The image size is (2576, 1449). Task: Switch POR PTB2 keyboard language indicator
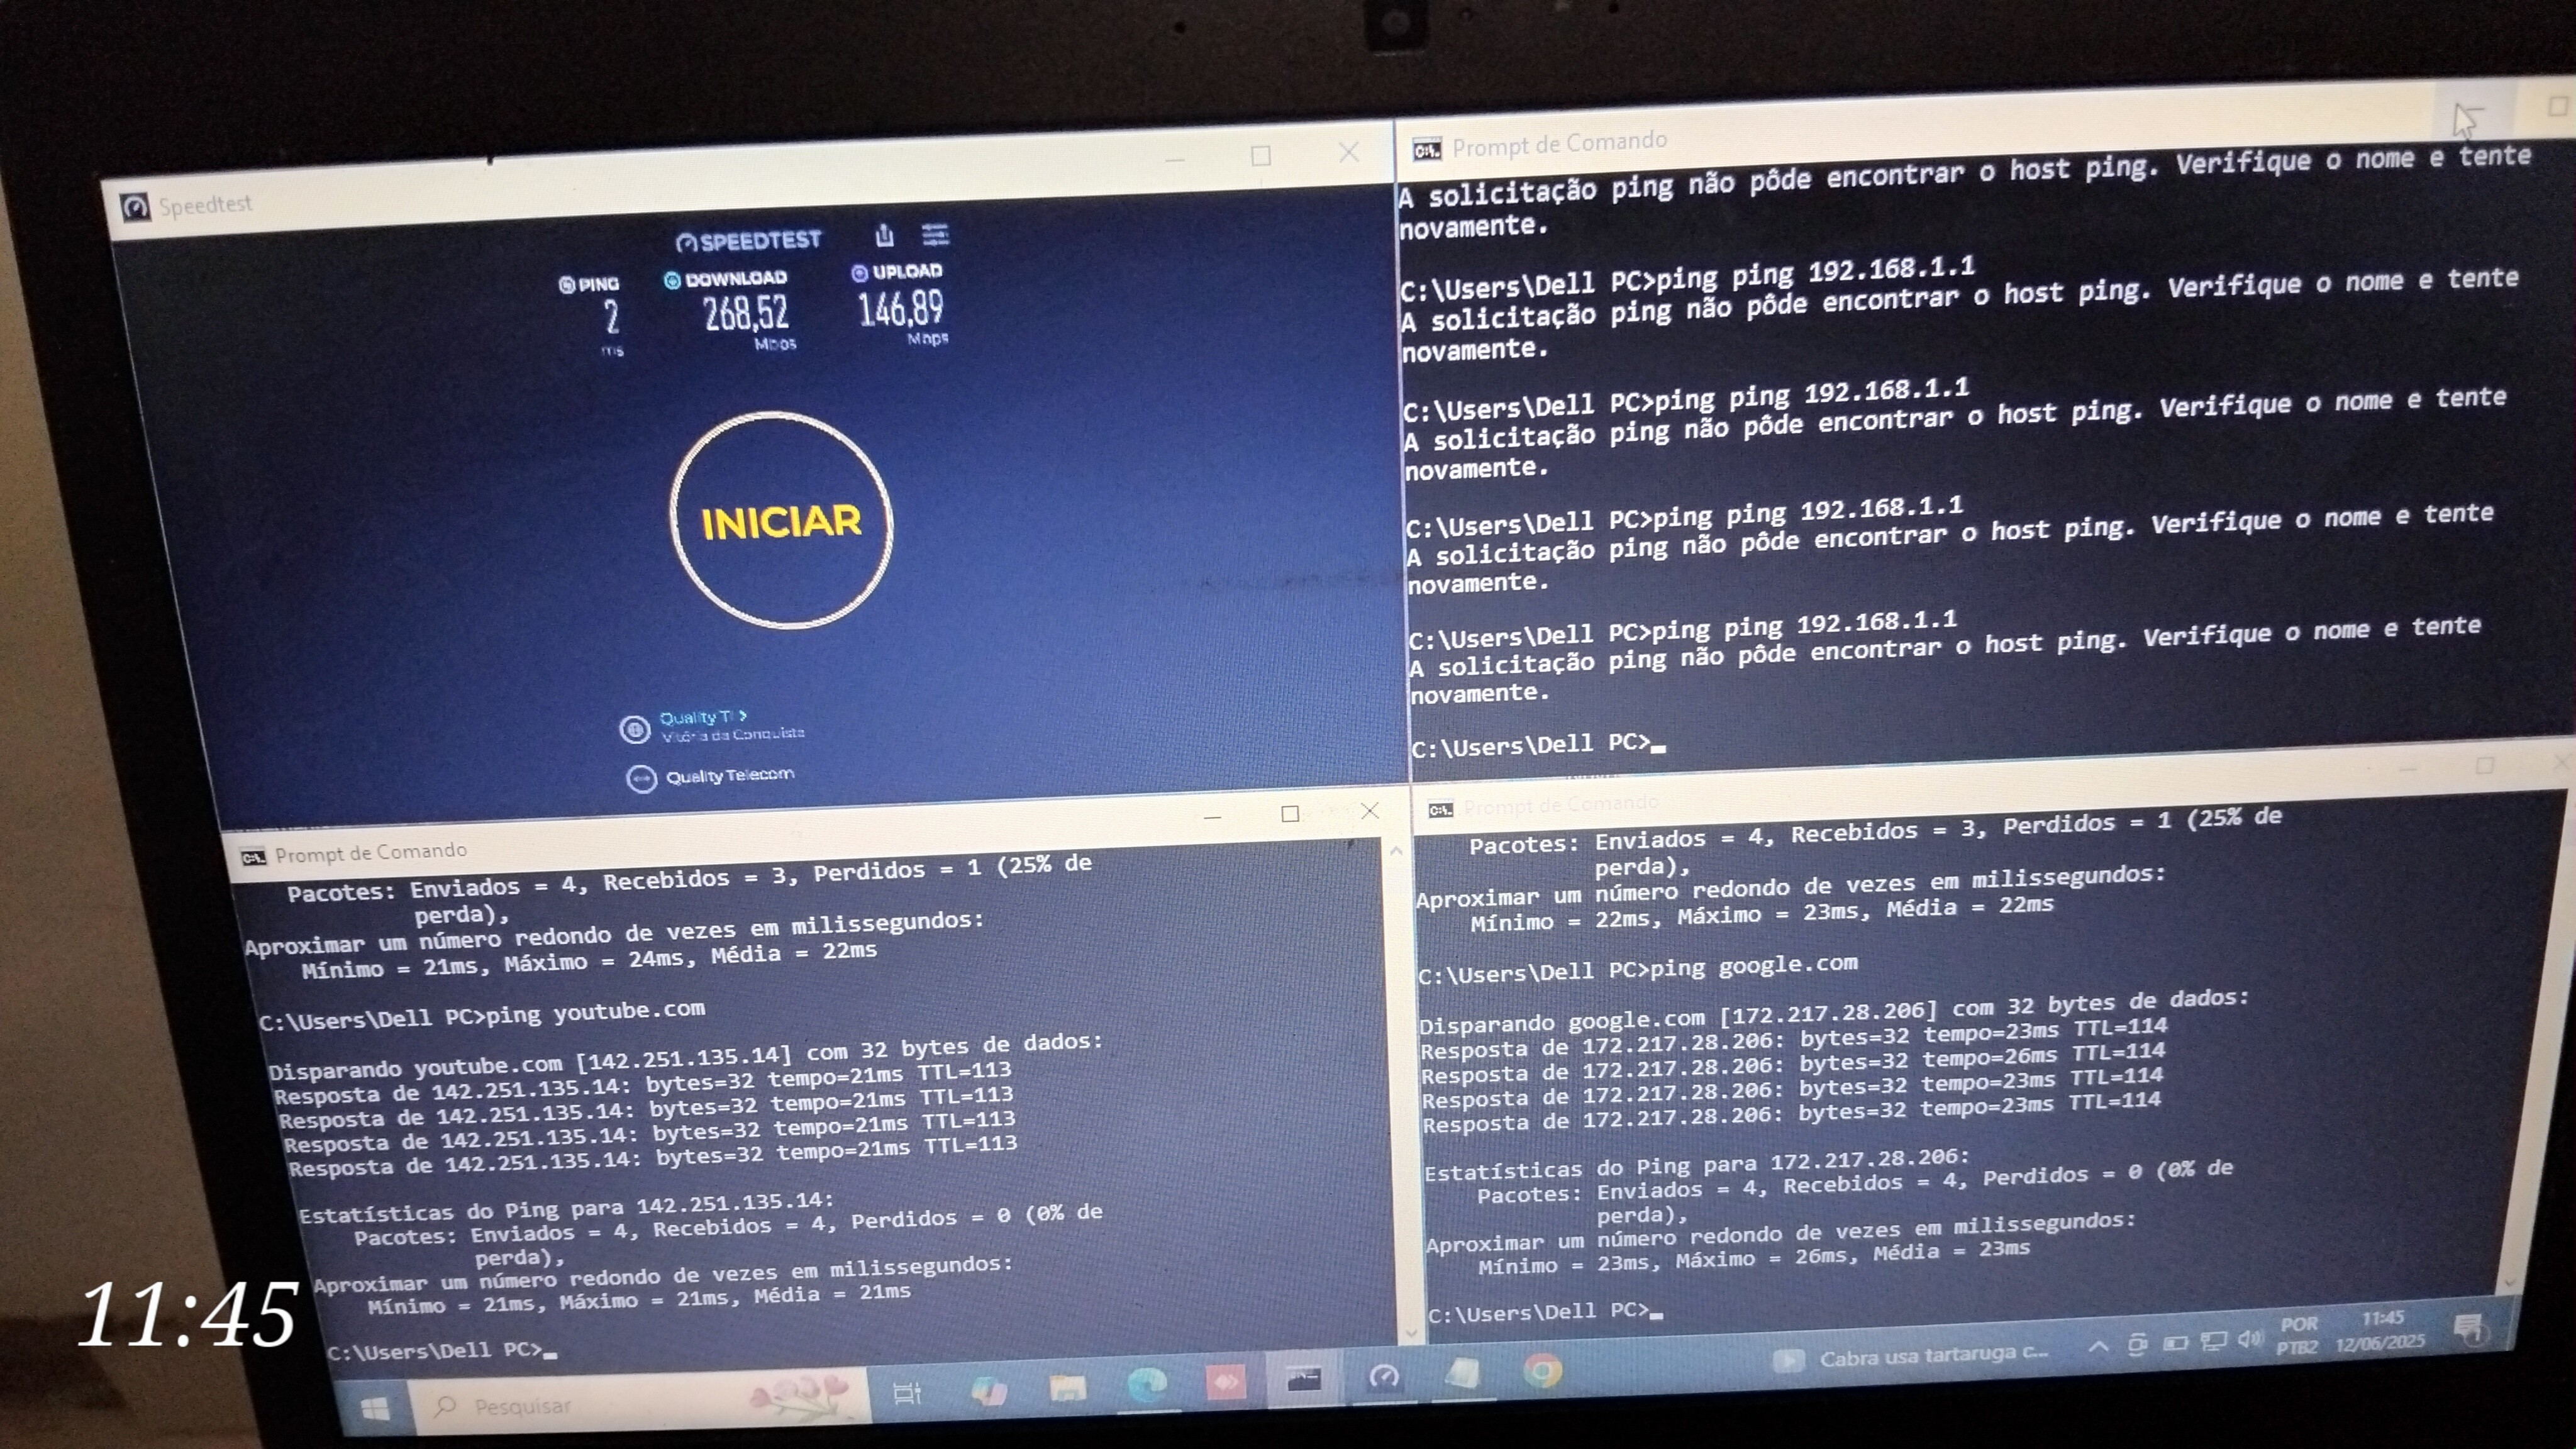(x=2298, y=1335)
